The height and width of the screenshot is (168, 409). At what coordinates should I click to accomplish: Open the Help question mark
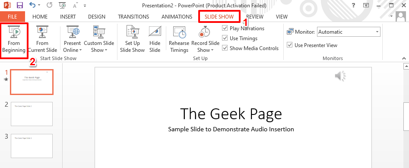tap(354, 5)
